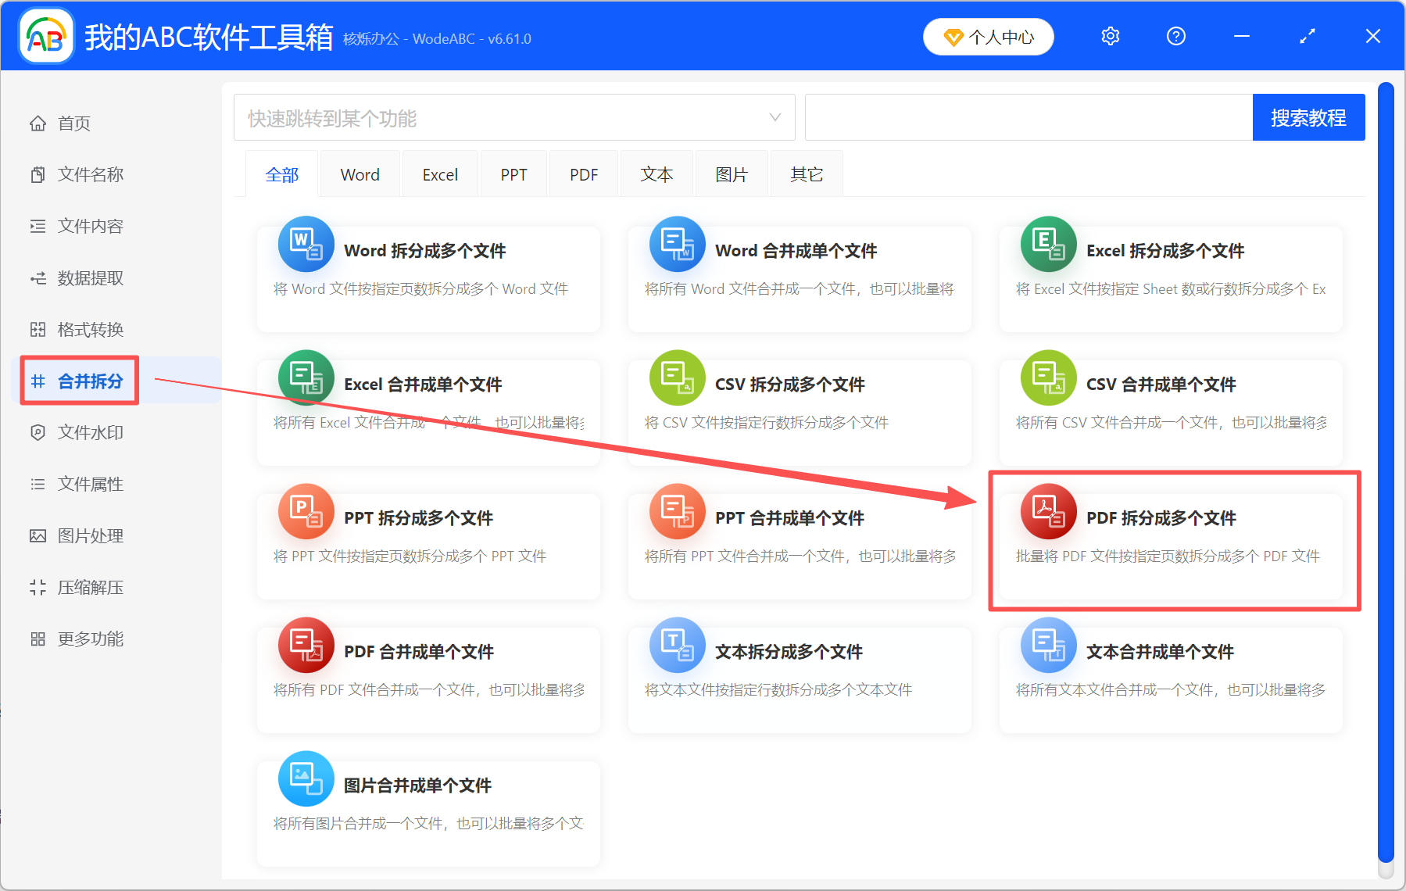The image size is (1406, 891).
Task: Select the PPT 拆分成多个文件 icon
Action: coord(306,511)
